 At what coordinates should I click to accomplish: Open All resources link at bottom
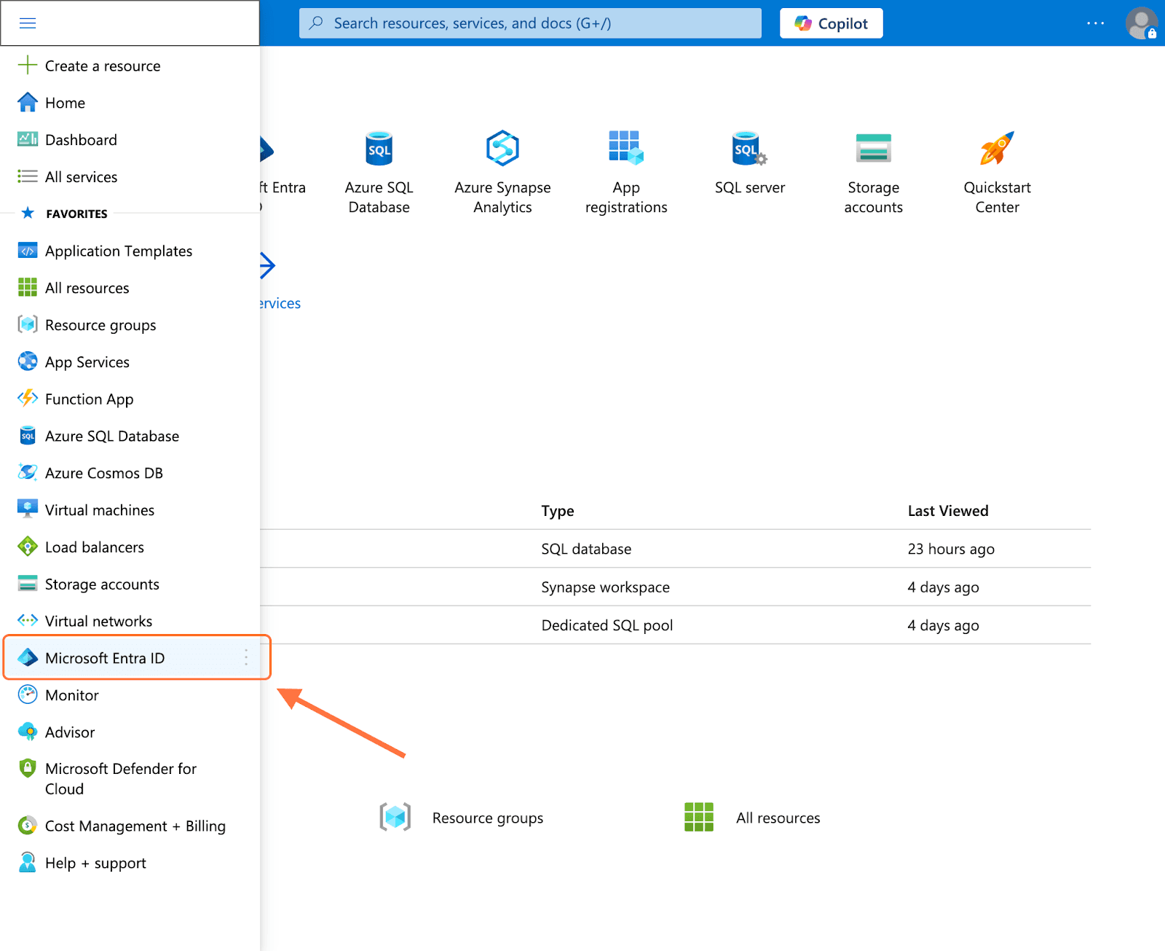point(777,818)
